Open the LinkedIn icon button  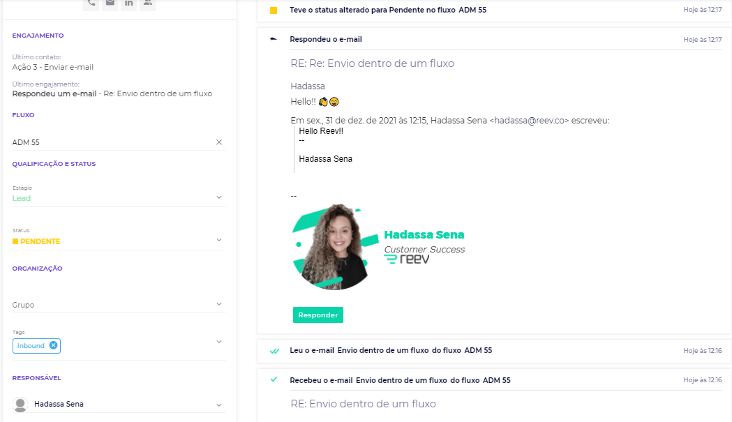[128, 3]
